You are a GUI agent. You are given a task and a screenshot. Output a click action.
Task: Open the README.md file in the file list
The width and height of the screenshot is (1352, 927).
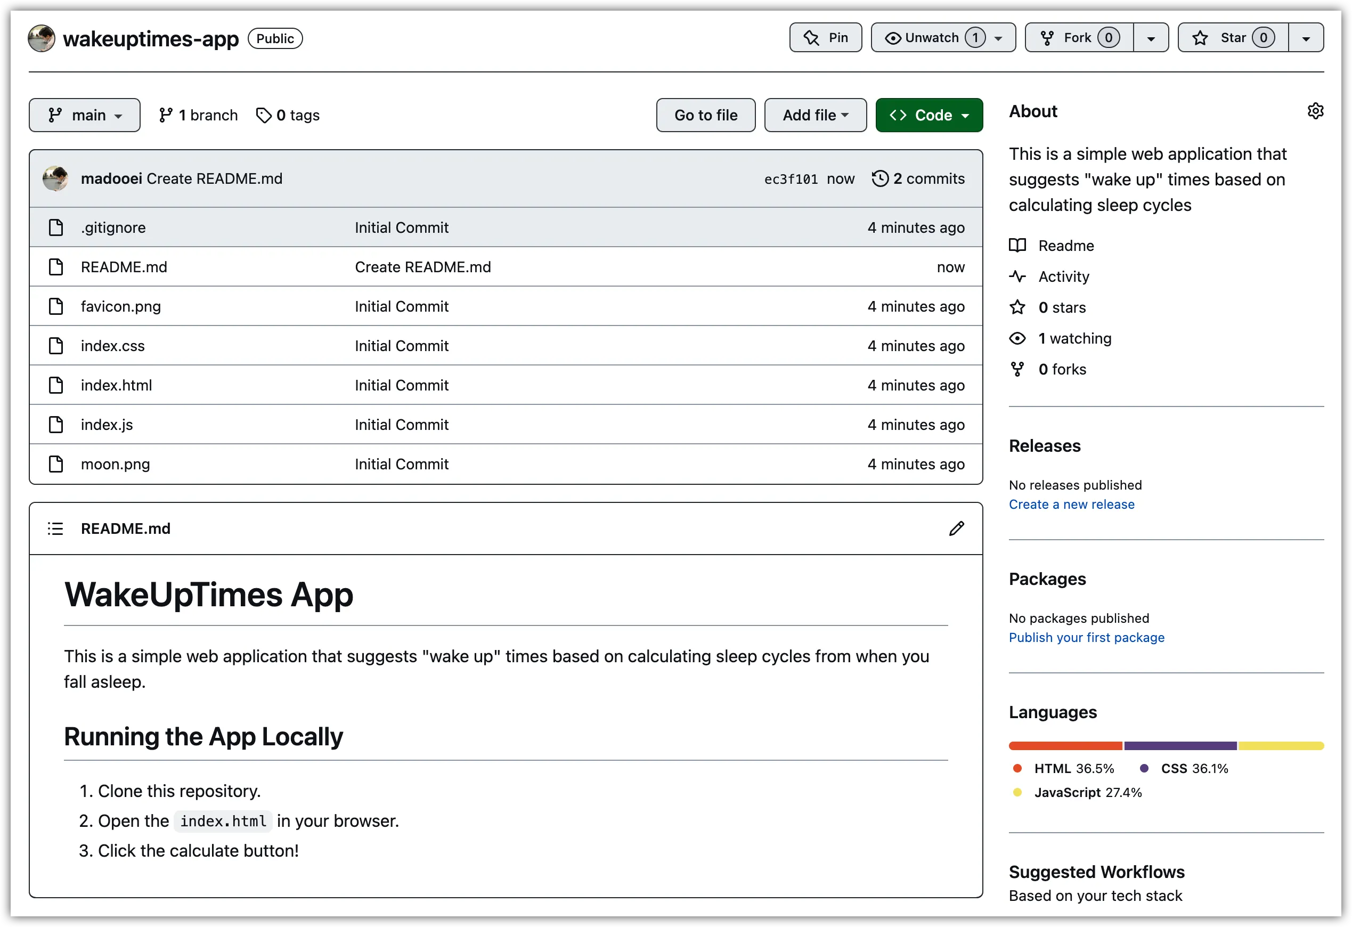124,267
